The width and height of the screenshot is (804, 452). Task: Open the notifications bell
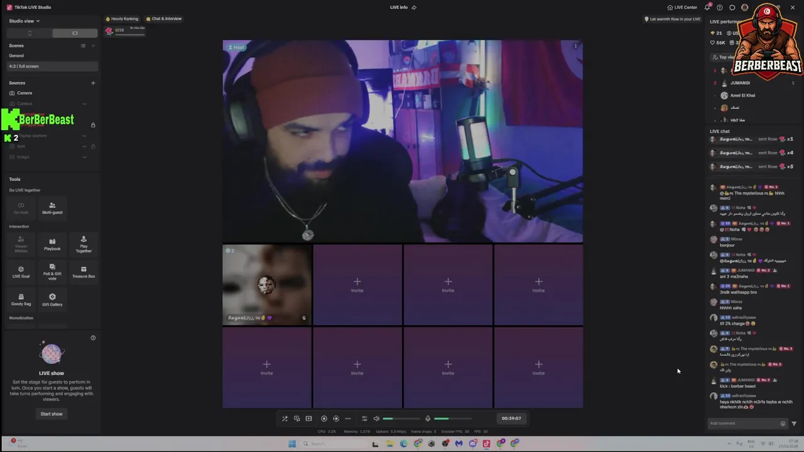coord(707,8)
